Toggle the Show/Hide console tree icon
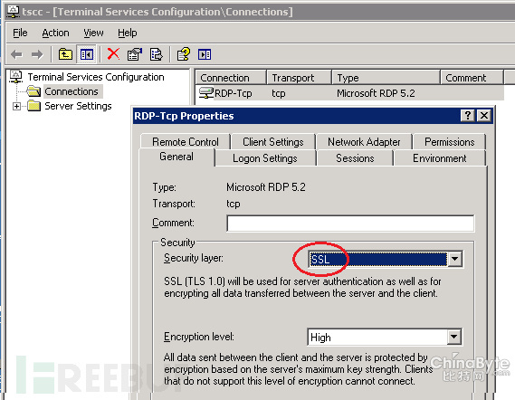 (86, 54)
